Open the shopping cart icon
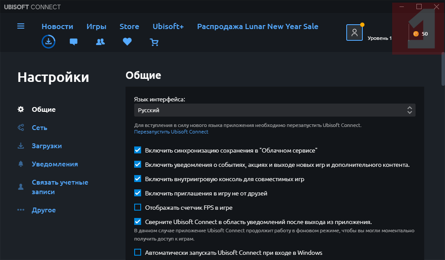This screenshot has width=445, height=260. point(154,42)
